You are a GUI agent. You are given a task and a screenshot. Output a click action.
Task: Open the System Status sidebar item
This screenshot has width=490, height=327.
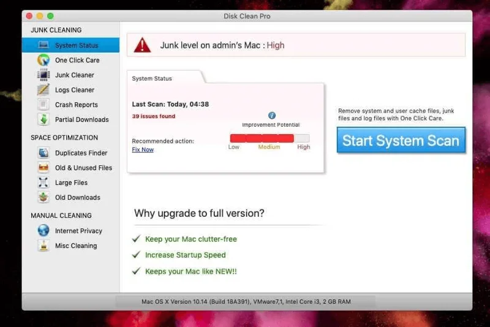point(70,45)
